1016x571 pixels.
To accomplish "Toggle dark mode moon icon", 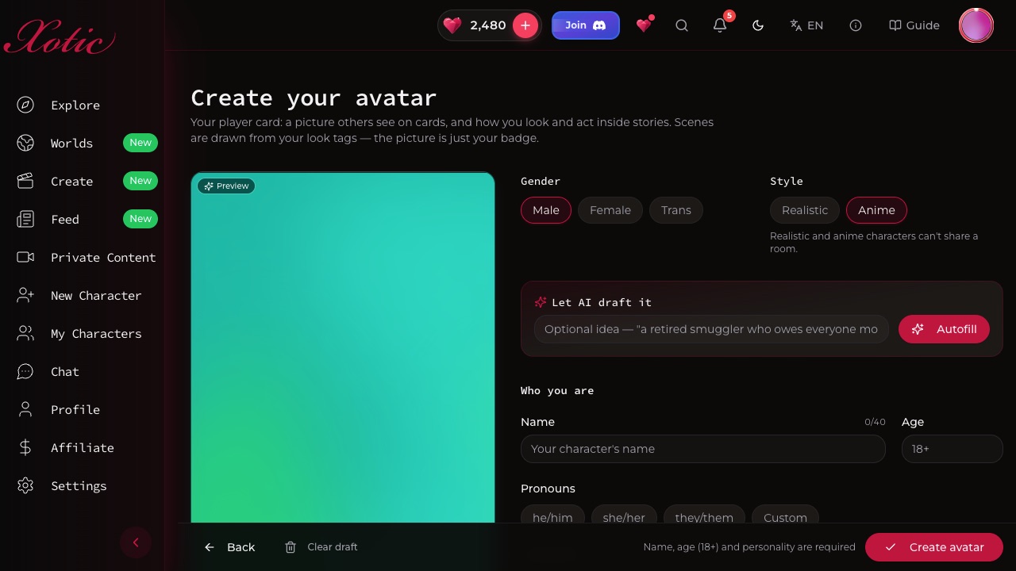I will tap(758, 25).
